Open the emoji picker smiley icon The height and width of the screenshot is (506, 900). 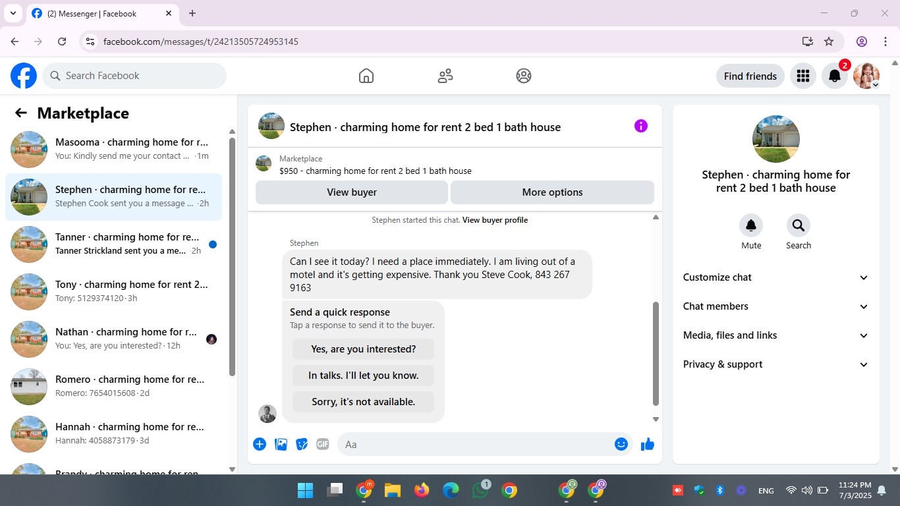(x=621, y=444)
